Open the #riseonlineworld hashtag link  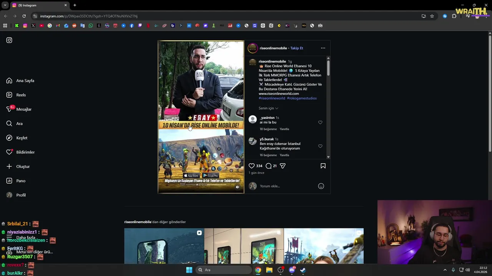(272, 98)
